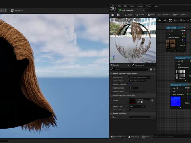Screen dimensions: 191x143
Task: Open the Sampler Source dropdown
Action: point(138,81)
